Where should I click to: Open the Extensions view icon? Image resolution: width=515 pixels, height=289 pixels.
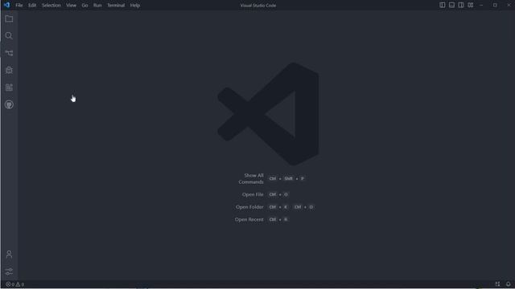click(x=9, y=88)
